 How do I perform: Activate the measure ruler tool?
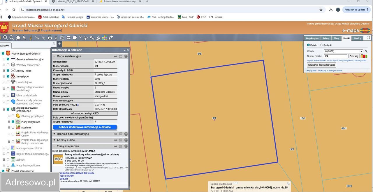coord(37,37)
